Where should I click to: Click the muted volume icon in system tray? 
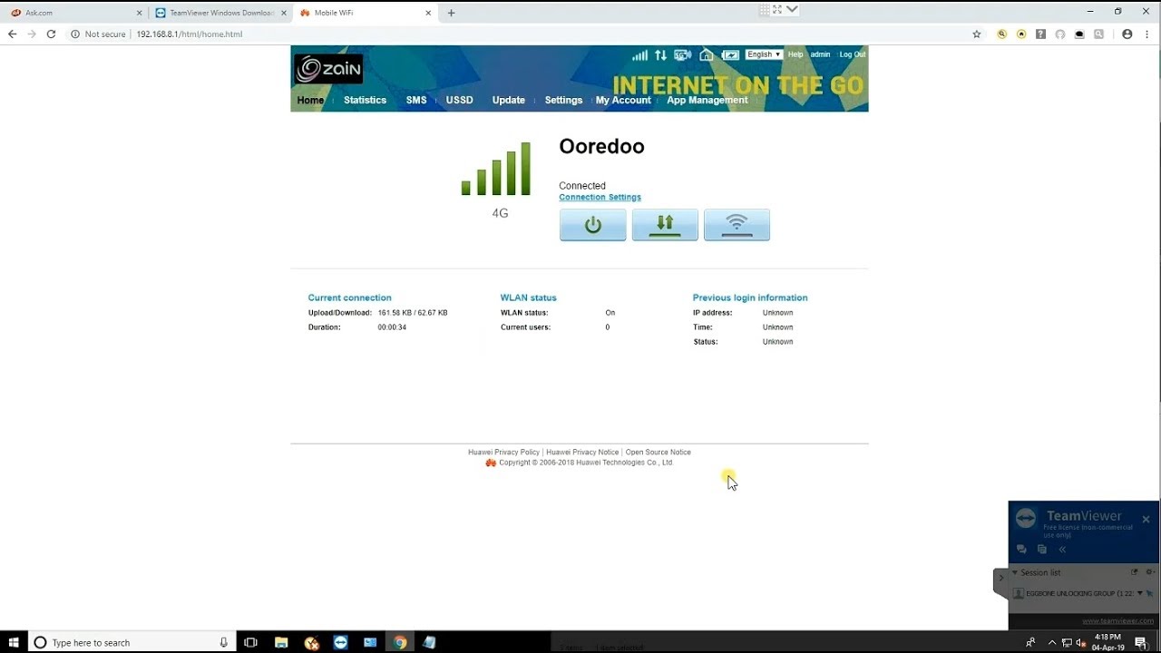(x=1080, y=642)
